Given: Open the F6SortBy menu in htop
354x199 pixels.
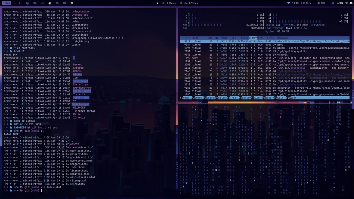Looking at the screenshot, I should [x=245, y=98].
